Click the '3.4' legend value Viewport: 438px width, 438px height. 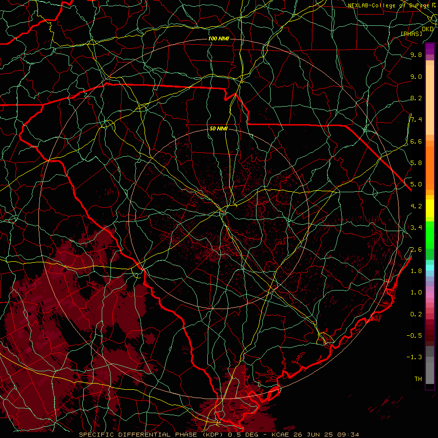pos(416,228)
